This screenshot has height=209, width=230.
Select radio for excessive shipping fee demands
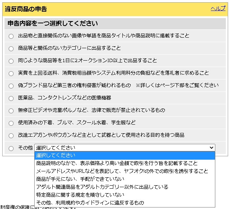pos(11,73)
